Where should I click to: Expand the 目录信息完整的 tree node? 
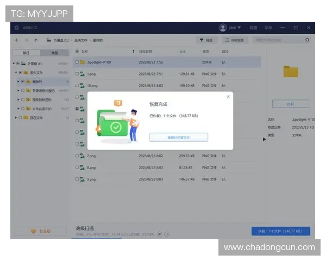pyautogui.click(x=18, y=91)
